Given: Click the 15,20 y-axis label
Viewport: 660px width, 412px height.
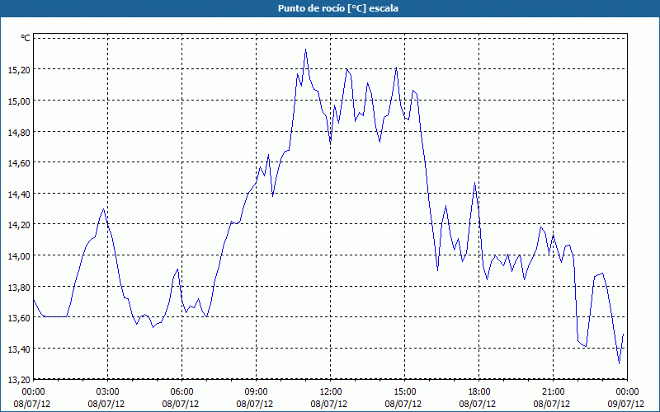Looking at the screenshot, I should (x=19, y=70).
